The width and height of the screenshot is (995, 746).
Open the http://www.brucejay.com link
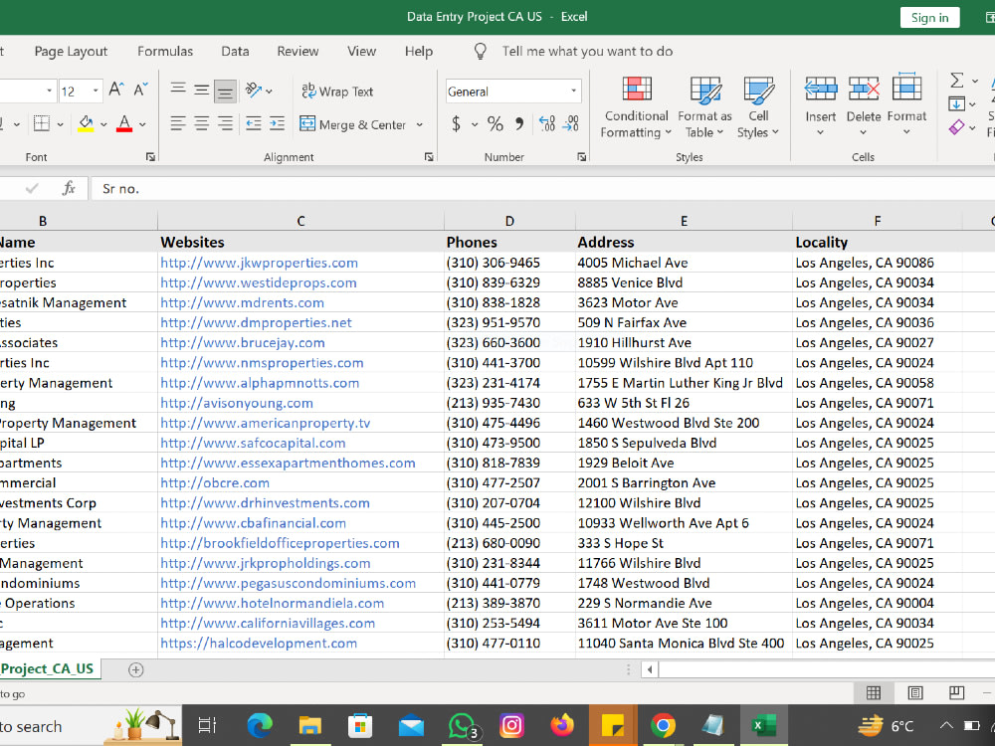point(243,342)
